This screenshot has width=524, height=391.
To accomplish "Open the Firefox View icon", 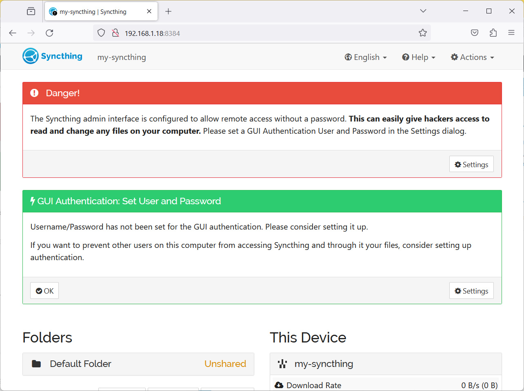I will (x=31, y=11).
